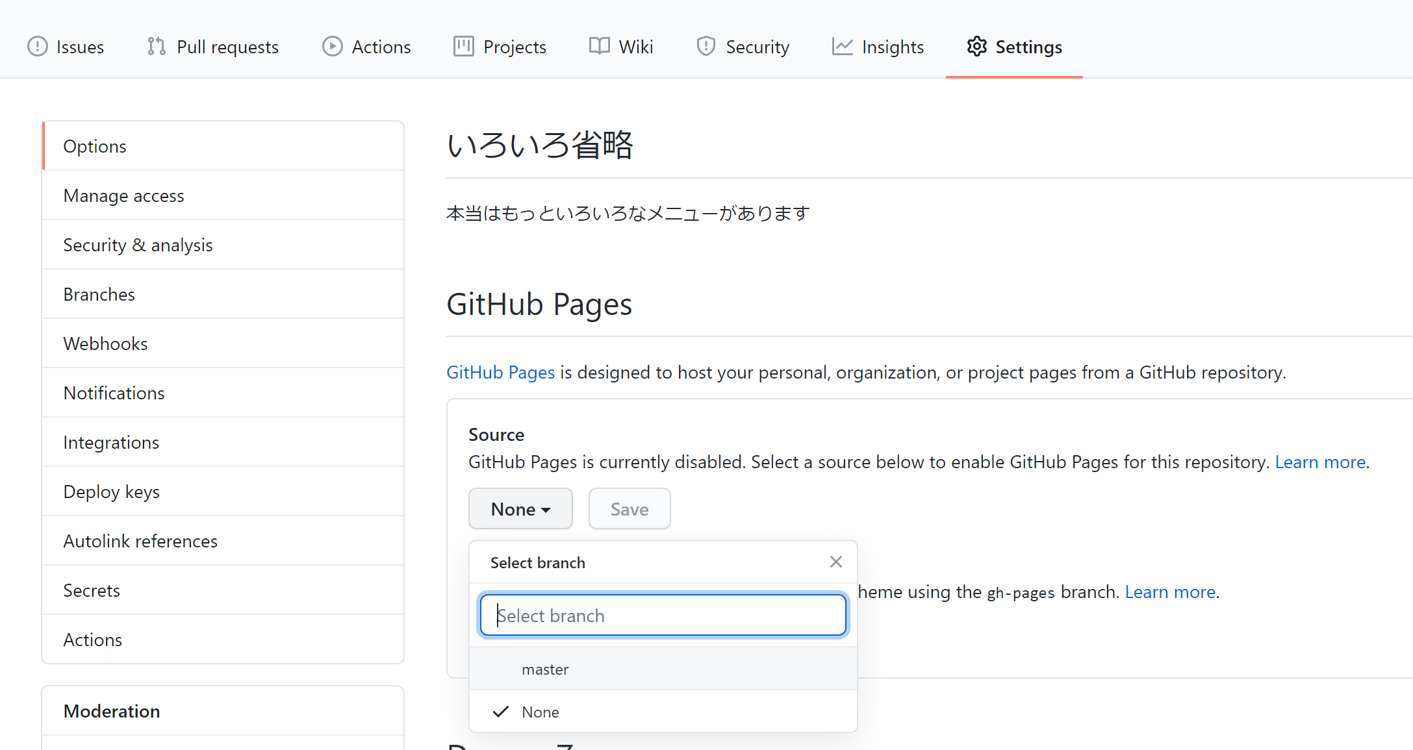Open the Webhooks settings section
Image resolution: width=1413 pixels, height=750 pixels.
pyautogui.click(x=105, y=343)
